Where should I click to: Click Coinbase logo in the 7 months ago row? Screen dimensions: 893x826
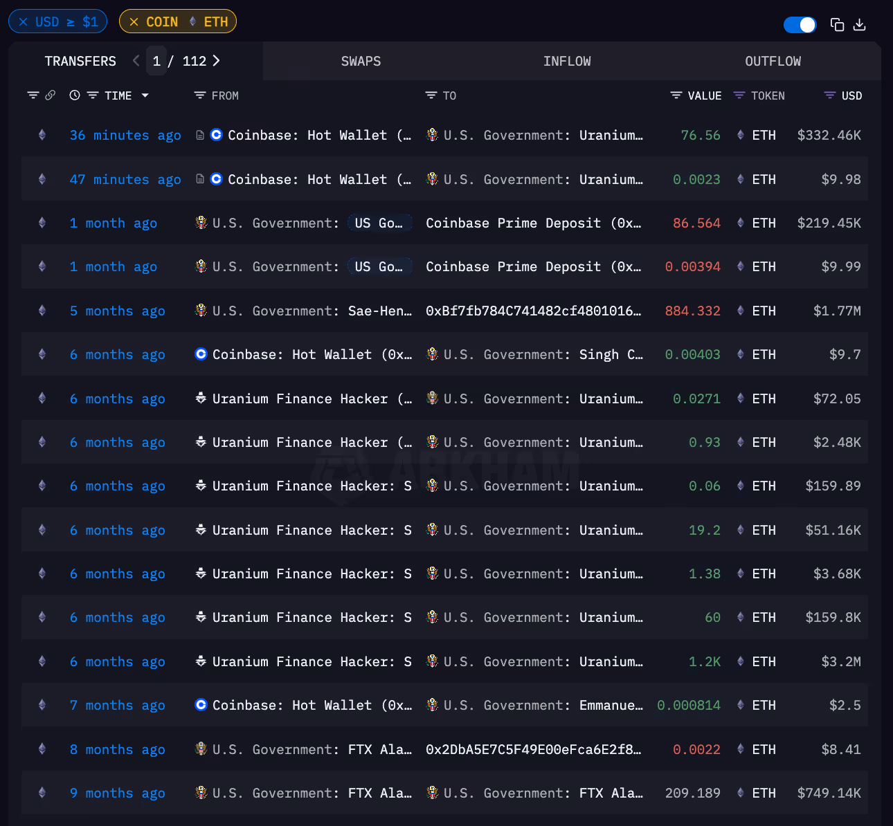(x=201, y=705)
